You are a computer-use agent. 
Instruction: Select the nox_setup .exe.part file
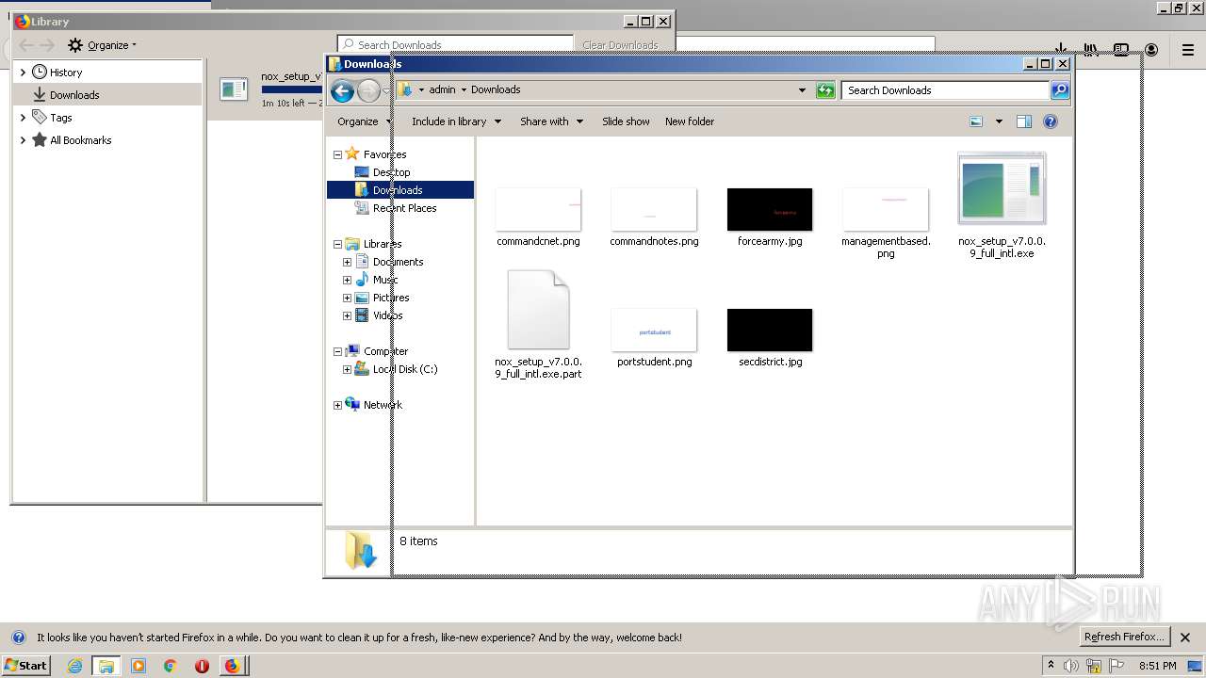pos(538,326)
